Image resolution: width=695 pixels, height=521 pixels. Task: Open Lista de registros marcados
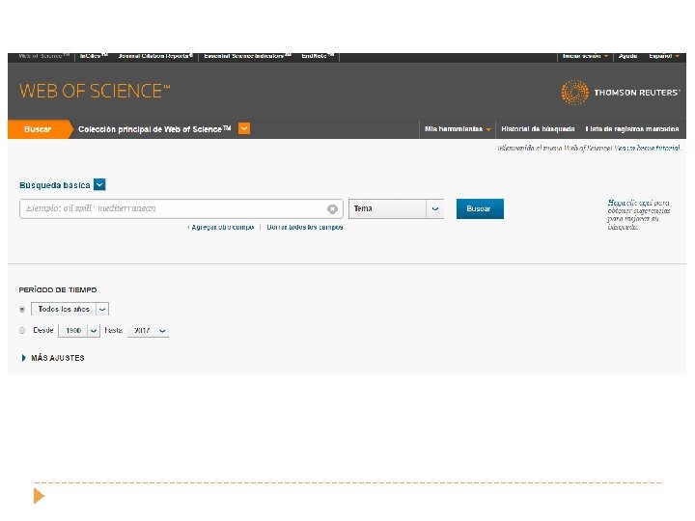tap(632, 129)
